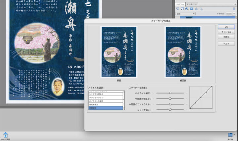
Task: Expand the blend mode dropdown in Layers
Action: (185, 14)
